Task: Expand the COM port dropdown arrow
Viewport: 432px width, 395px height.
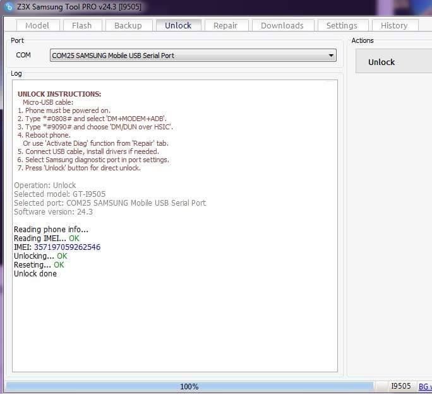Action: (x=331, y=56)
